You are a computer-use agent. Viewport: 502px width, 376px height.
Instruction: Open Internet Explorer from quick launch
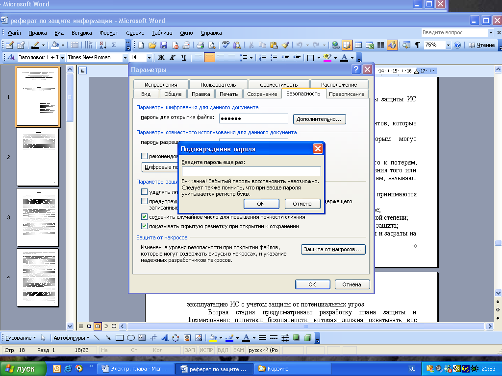tap(68, 369)
